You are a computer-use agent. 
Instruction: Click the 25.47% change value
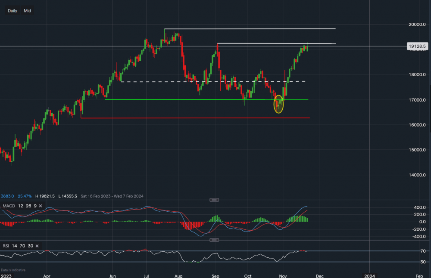tap(26, 196)
